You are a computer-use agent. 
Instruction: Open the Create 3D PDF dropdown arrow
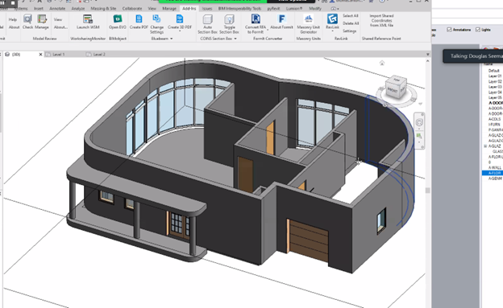180,32
